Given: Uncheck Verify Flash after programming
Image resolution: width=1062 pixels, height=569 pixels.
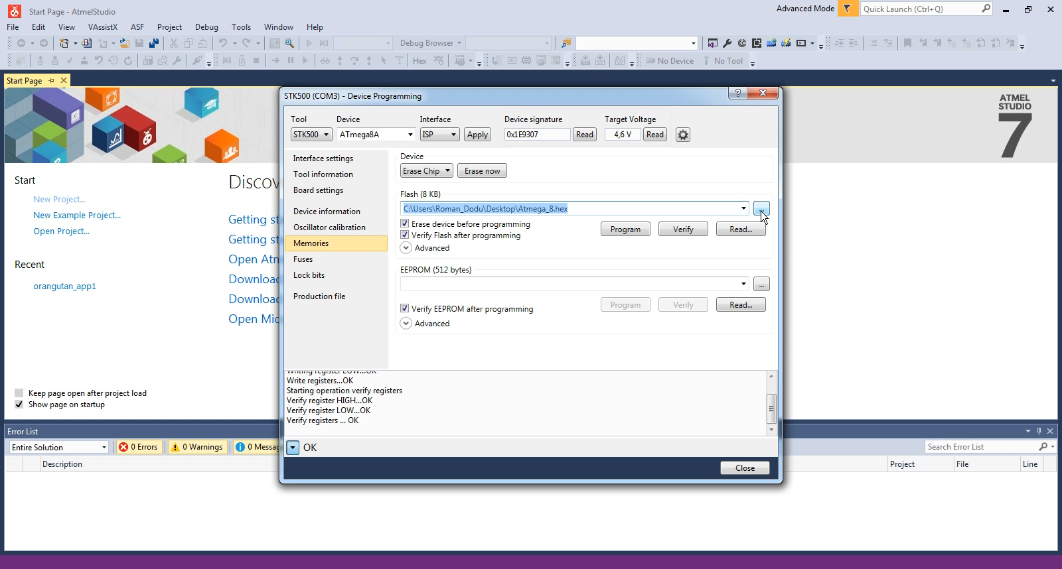Looking at the screenshot, I should [405, 235].
